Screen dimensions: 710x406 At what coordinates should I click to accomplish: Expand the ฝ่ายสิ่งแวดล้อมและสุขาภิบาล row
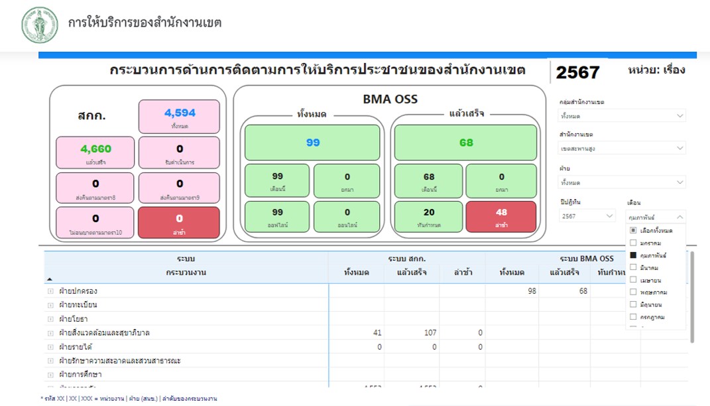(50, 333)
